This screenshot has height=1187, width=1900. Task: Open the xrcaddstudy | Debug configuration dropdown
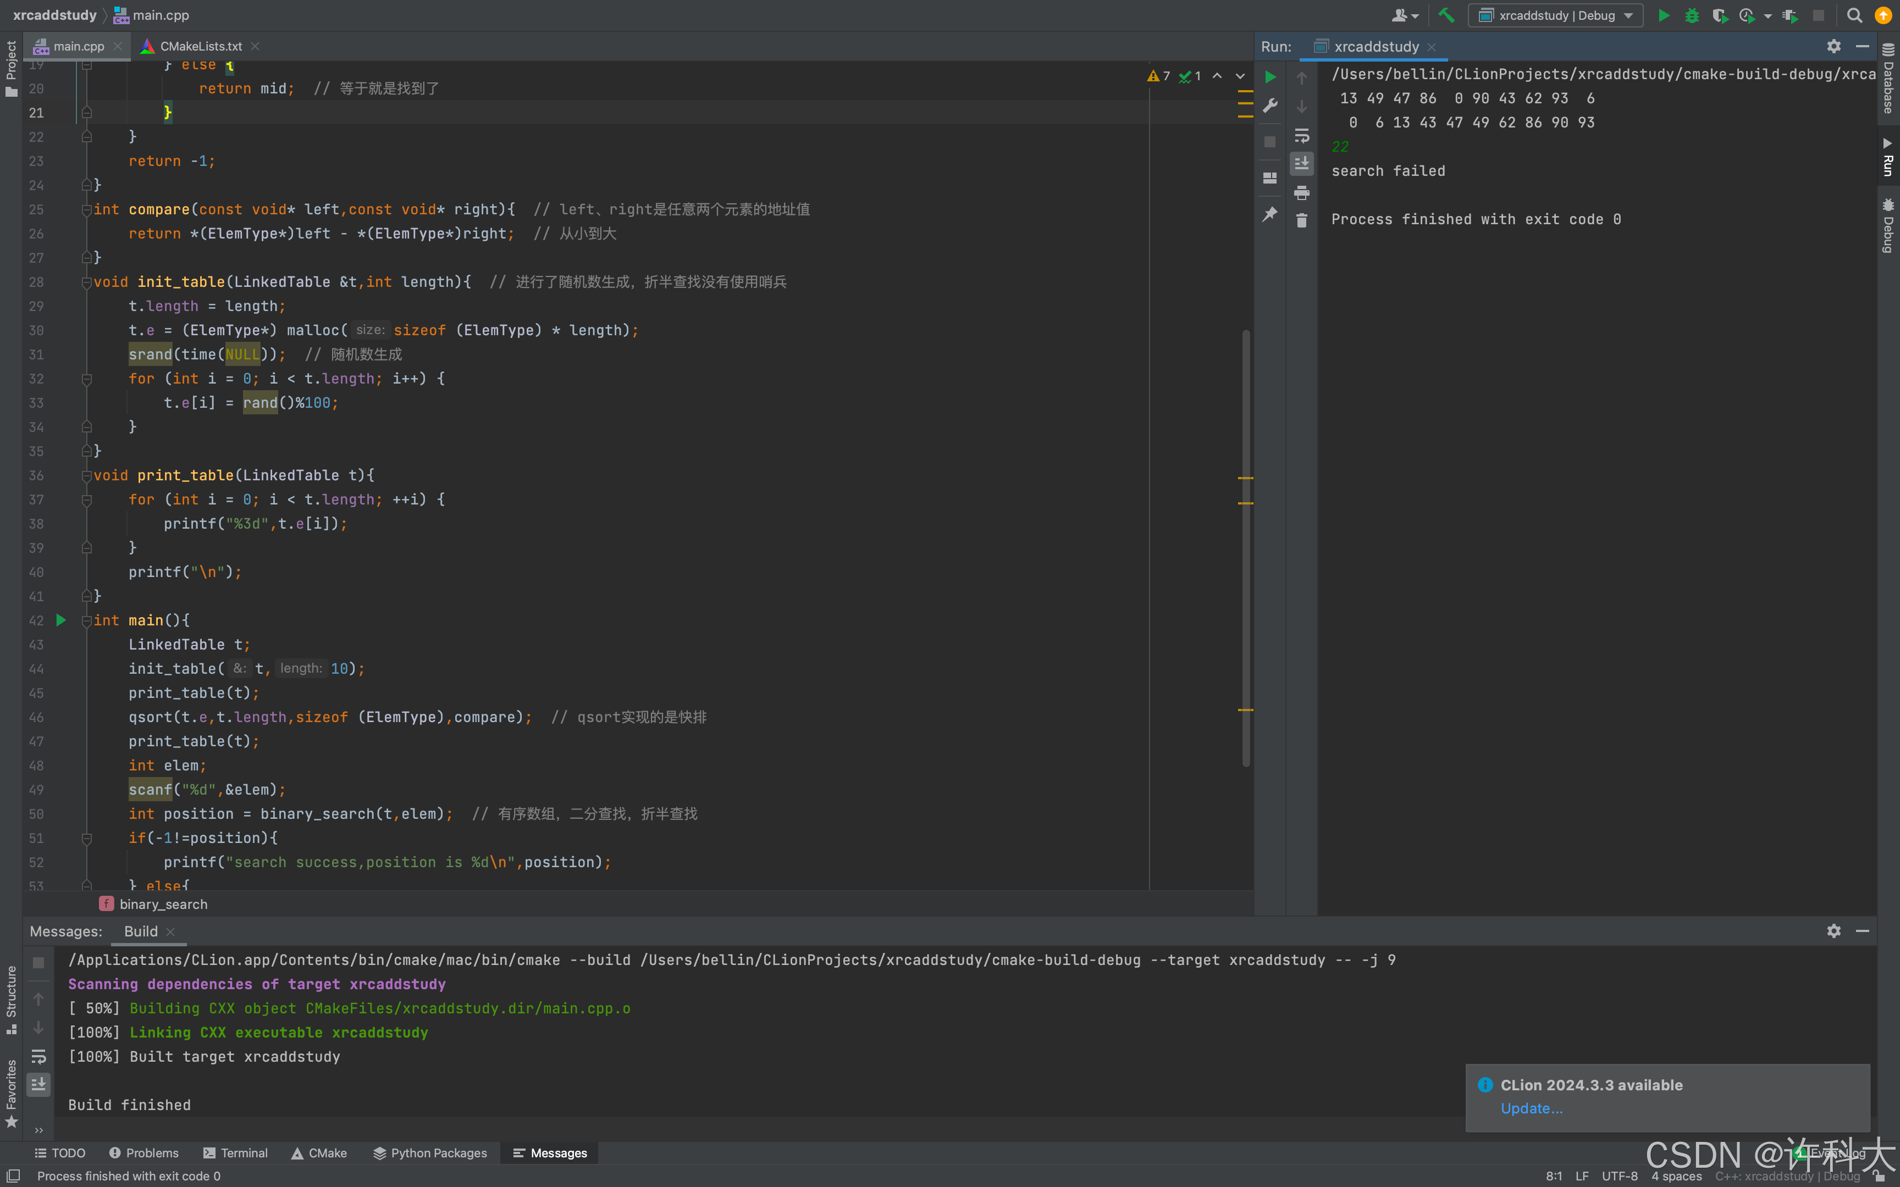(1556, 15)
